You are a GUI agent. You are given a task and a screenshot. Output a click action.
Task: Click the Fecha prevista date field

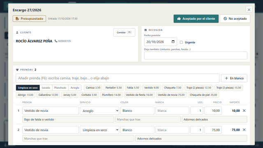[160, 42]
